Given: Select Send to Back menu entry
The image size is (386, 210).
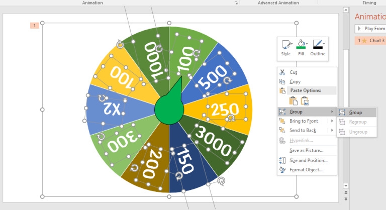Looking at the screenshot, I should point(303,130).
